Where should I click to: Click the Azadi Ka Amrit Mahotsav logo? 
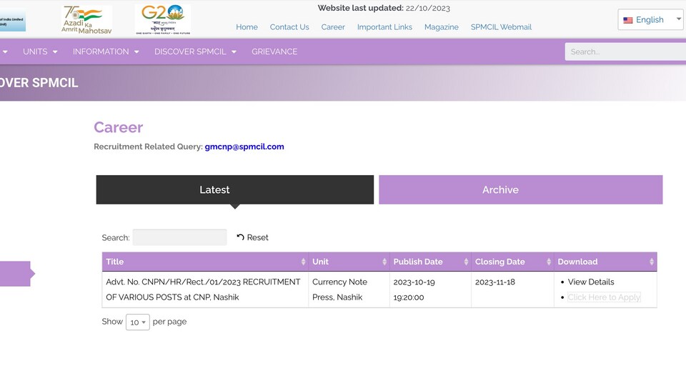86,20
